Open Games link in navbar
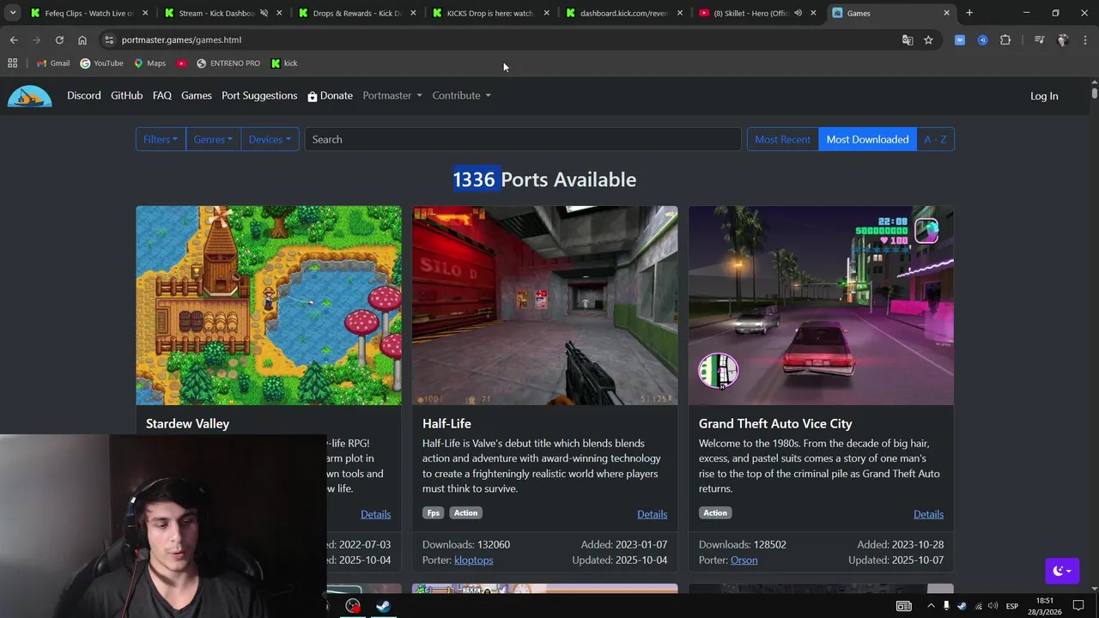The width and height of the screenshot is (1099, 618). (197, 95)
